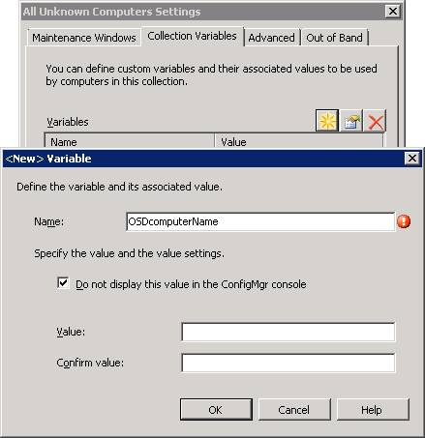Click the red X delete variable icon
This screenshot has width=425, height=438.
click(x=376, y=121)
